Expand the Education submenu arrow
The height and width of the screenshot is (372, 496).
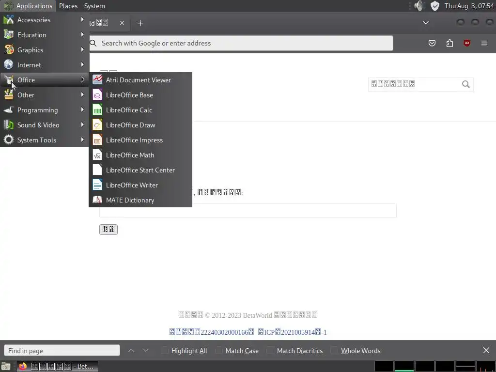(82, 34)
